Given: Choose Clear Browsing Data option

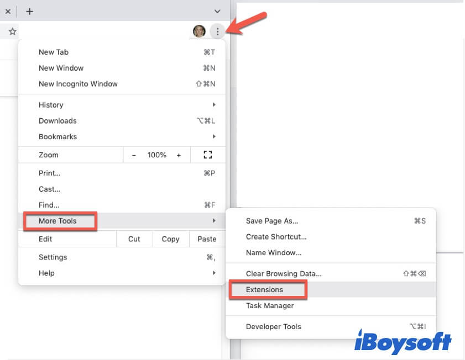Looking at the screenshot, I should pyautogui.click(x=284, y=273).
